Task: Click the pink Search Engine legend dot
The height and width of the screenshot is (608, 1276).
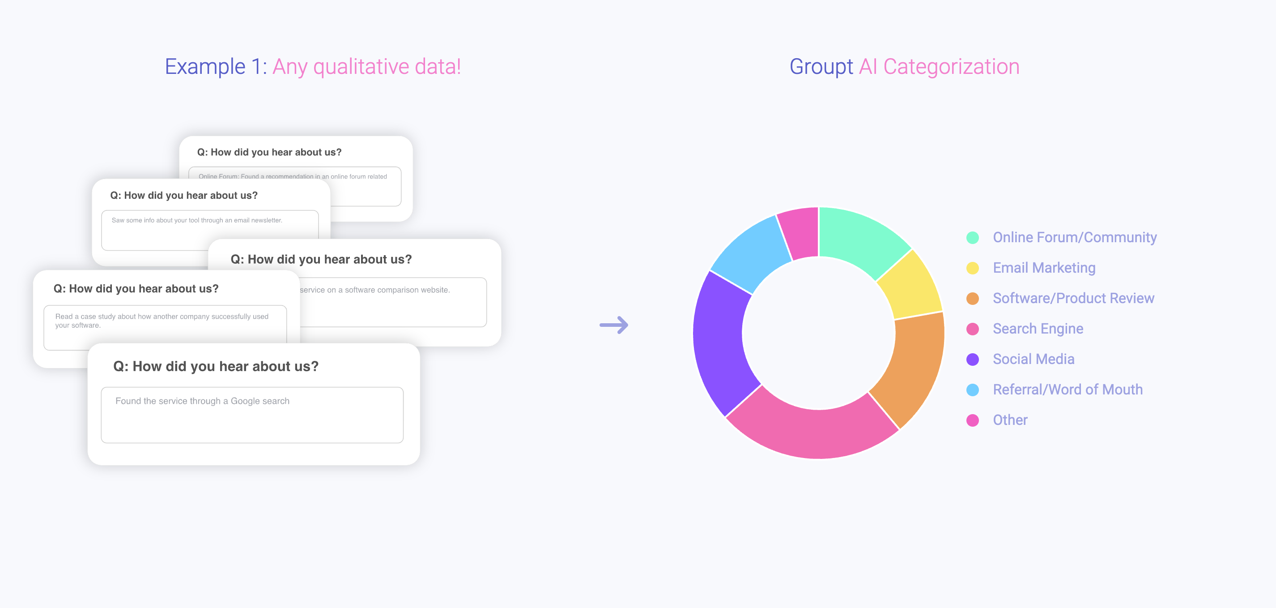Action: coord(972,329)
